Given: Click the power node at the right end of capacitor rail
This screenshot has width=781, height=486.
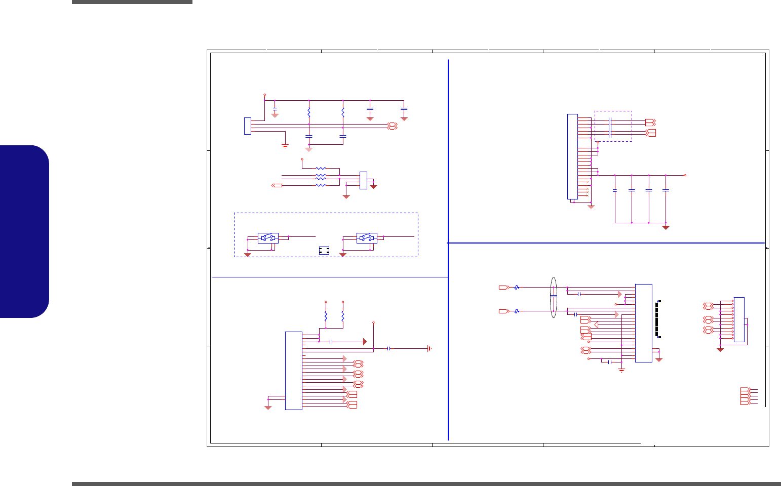Looking at the screenshot, I should tap(685, 175).
